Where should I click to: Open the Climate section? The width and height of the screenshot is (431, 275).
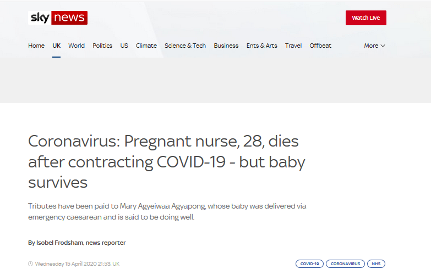tap(146, 46)
